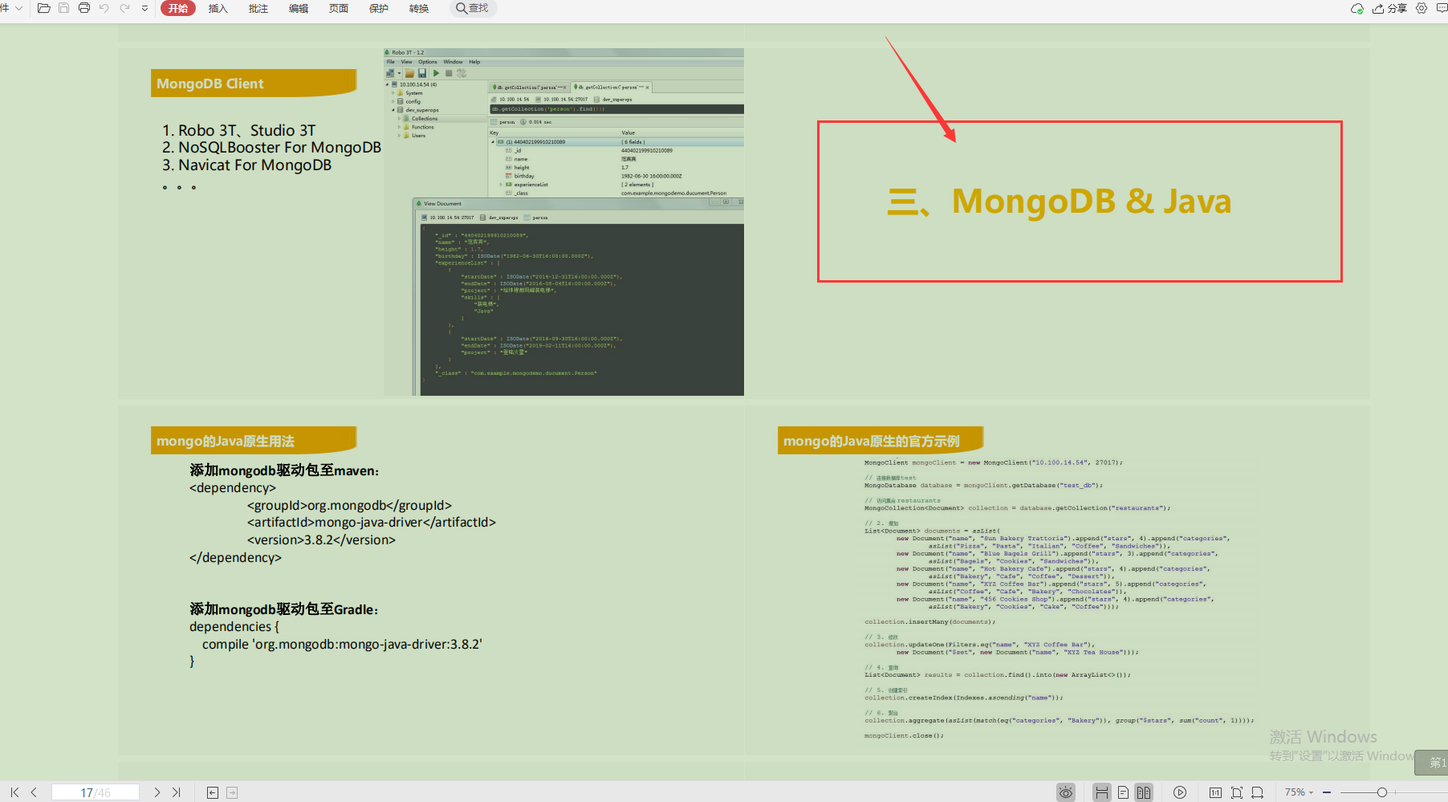Image resolution: width=1448 pixels, height=802 pixels.
Task: Click the version 3.8.2 line
Action: (x=321, y=540)
